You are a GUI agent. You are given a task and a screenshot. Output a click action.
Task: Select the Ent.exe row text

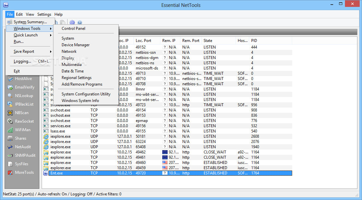pos(56,173)
